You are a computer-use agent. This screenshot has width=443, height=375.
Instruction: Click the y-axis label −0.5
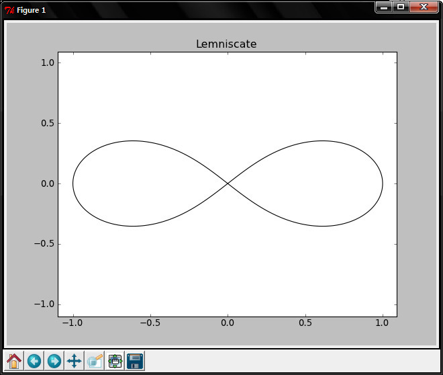44,244
